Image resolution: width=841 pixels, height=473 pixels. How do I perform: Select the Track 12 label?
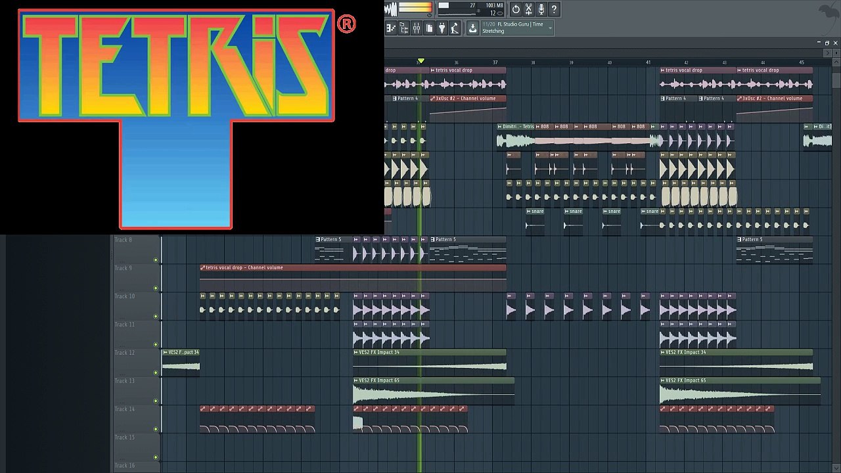pos(125,353)
